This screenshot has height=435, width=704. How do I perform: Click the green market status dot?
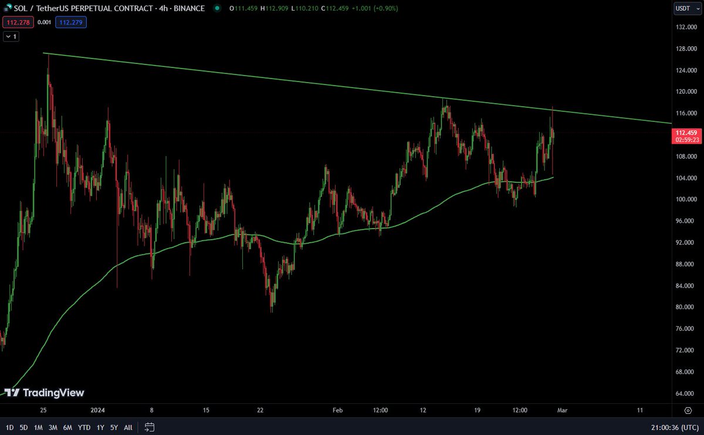tap(218, 9)
